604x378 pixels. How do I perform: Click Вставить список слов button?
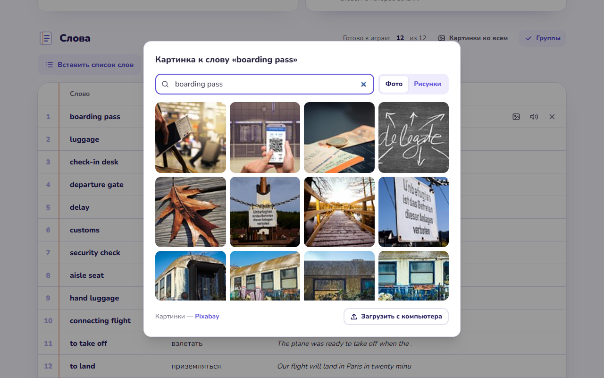90,65
